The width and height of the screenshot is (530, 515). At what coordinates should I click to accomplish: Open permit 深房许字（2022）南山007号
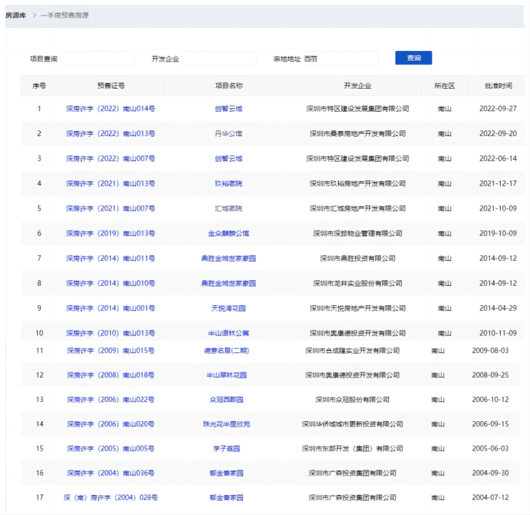point(110,159)
